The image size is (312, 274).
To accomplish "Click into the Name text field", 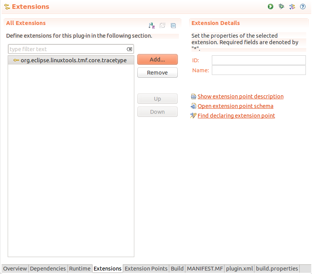I will click(258, 70).
